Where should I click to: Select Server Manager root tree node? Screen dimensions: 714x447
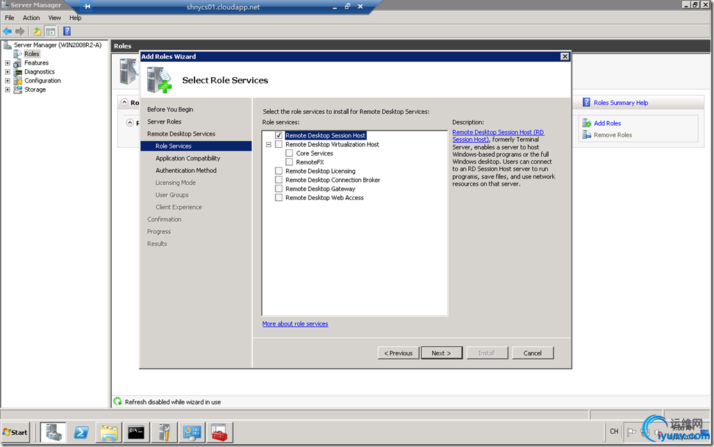click(58, 45)
